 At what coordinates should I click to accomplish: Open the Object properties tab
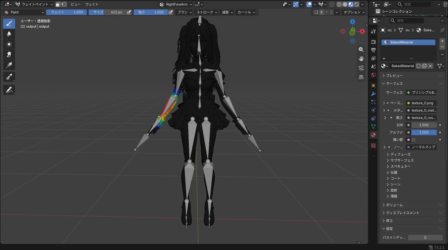[x=373, y=86]
